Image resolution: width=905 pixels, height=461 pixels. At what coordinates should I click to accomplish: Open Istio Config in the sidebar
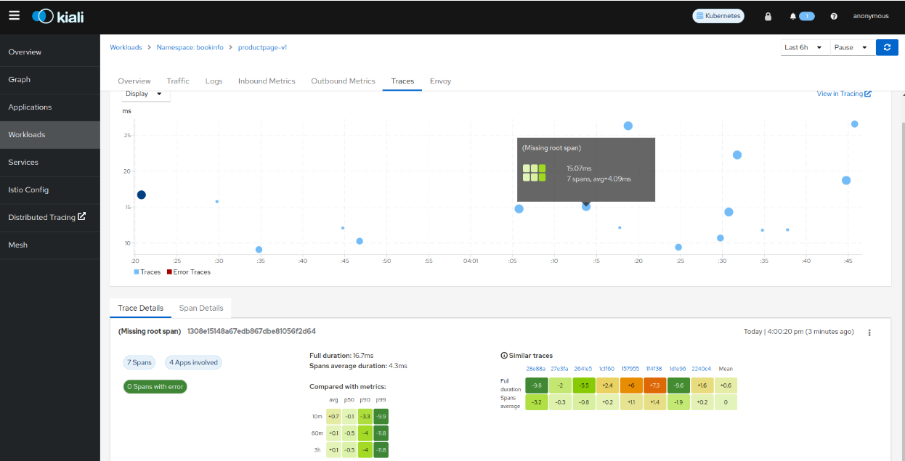[28, 189]
